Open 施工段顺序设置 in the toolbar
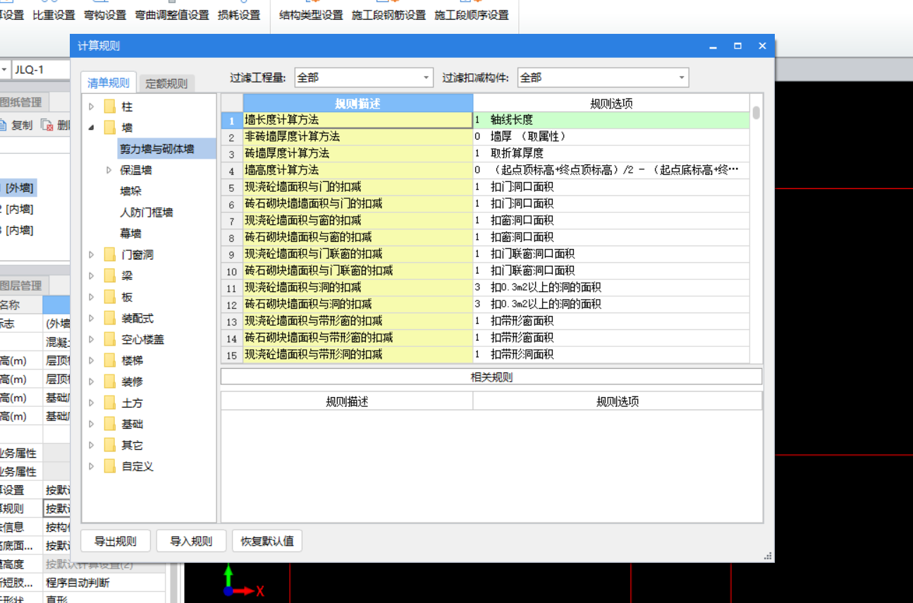 click(x=472, y=15)
